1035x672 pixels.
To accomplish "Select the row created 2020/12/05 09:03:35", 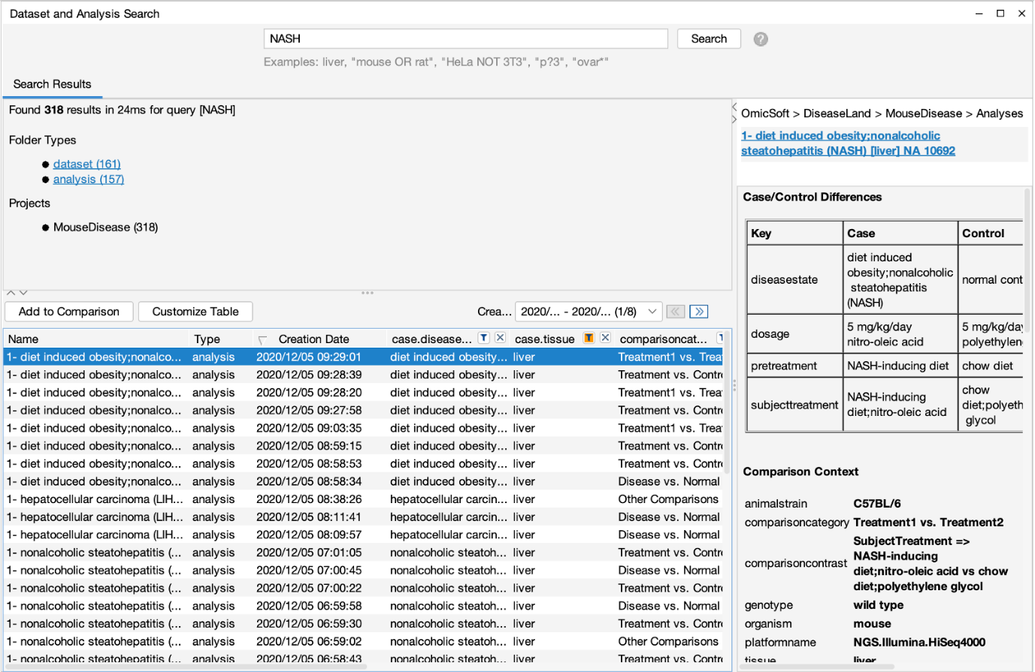I will tap(364, 428).
